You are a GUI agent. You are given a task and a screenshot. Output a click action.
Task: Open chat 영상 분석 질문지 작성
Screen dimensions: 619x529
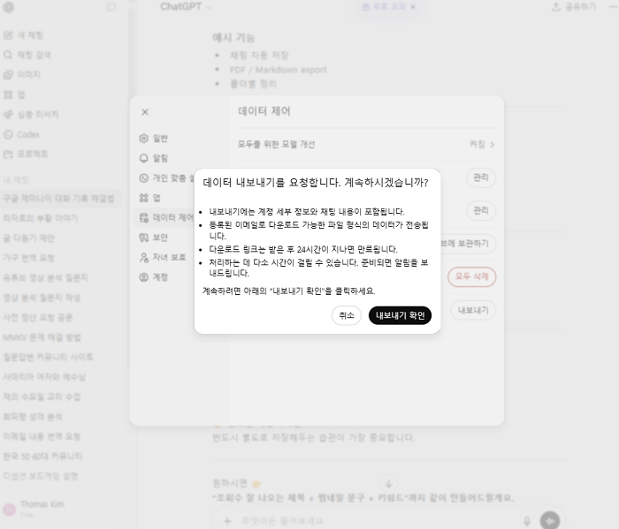61,298
